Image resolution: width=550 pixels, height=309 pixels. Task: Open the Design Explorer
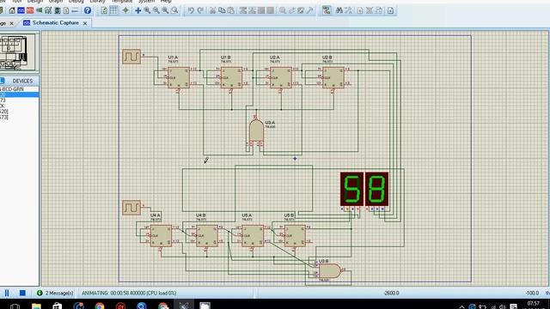tap(58, 10)
